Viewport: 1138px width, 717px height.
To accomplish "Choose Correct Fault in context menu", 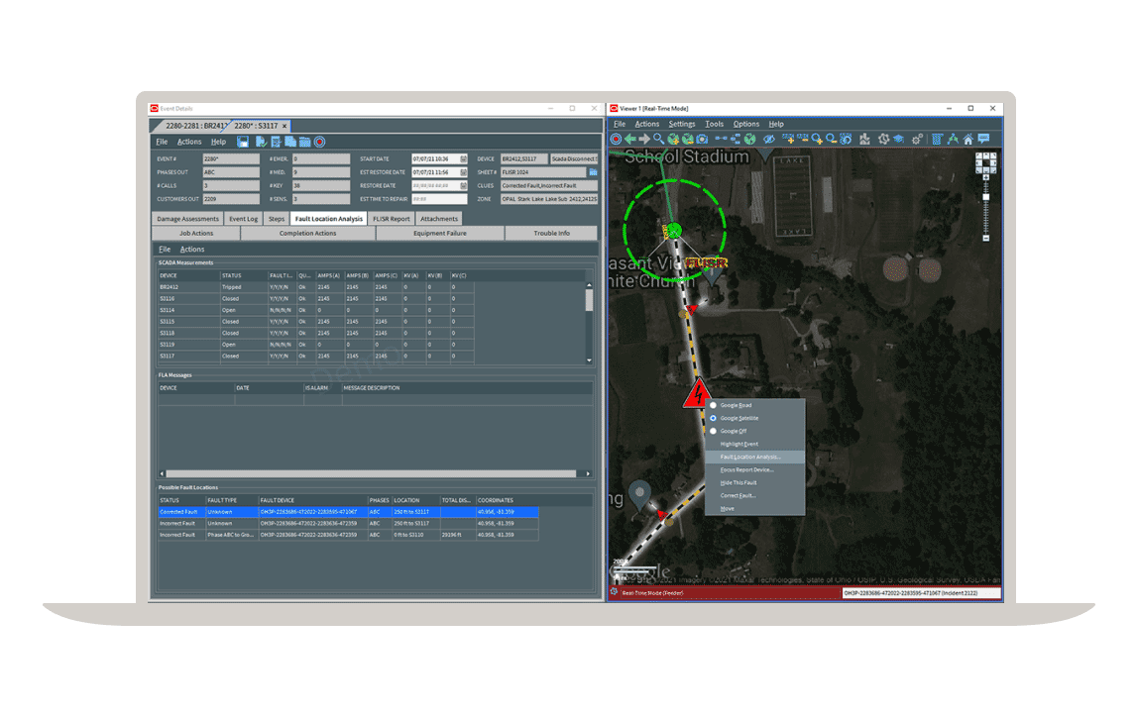I will 754,496.
